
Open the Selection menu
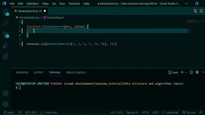click(x=33, y=4)
